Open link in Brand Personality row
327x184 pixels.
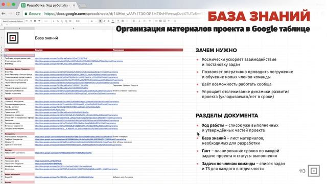(76, 75)
